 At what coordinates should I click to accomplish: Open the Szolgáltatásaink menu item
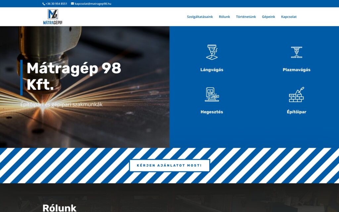tap(200, 17)
